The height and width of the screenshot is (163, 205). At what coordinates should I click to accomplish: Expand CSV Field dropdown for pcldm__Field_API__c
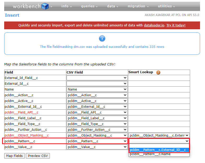click(x=97, y=113)
